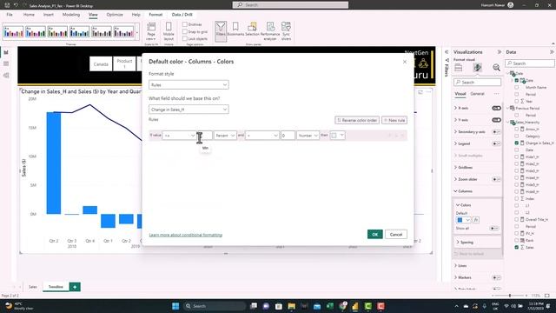Close the Default color dialog
Screen dimensions: 556x313
pos(405,62)
